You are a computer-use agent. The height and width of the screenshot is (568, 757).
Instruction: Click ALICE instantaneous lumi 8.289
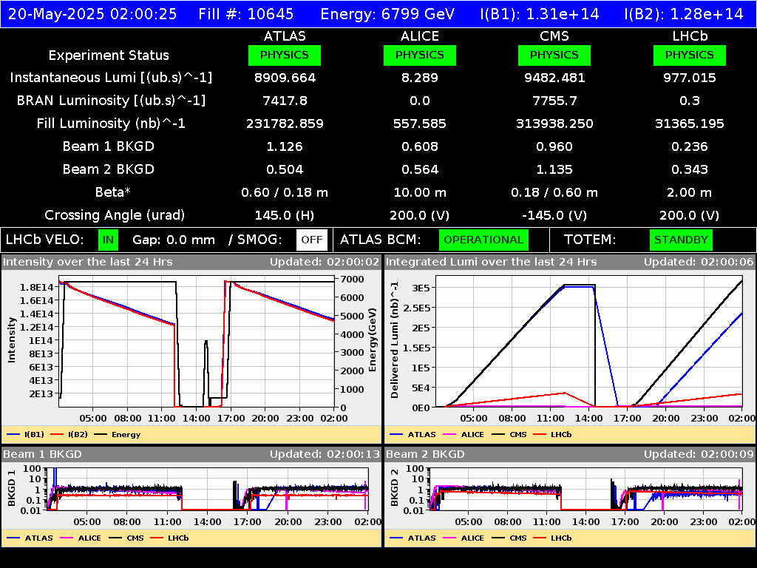420,78
